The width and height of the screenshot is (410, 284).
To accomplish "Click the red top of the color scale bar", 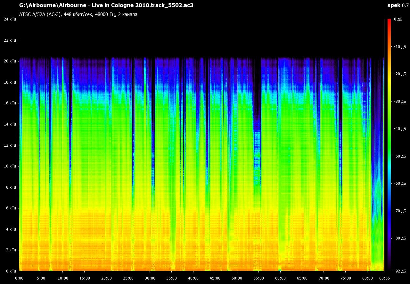I will 389,21.
